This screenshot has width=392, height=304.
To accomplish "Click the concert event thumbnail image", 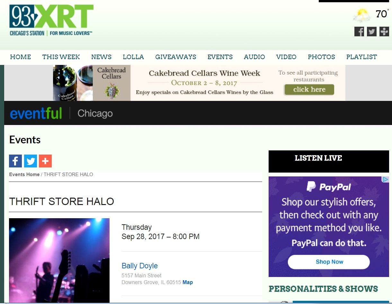I will coord(59,261).
